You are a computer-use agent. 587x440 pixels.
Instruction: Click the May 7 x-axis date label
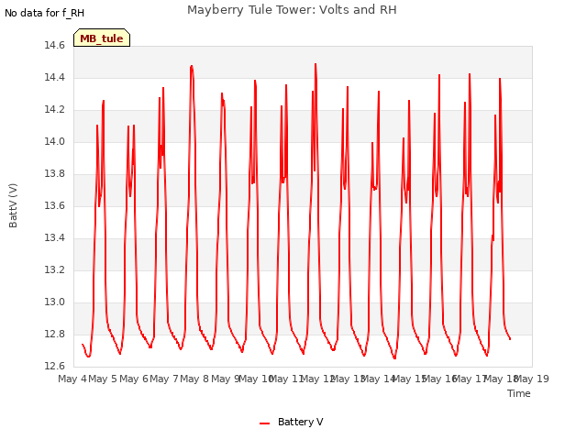[x=164, y=379]
